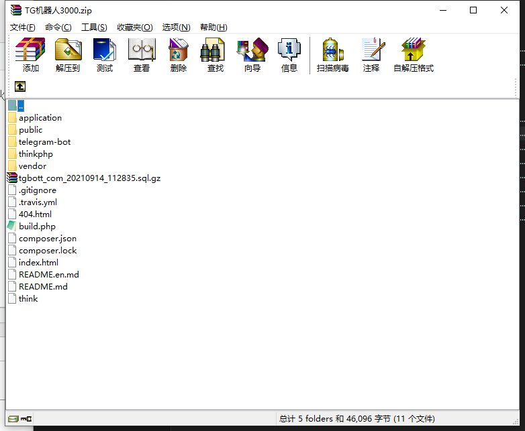The width and height of the screenshot is (525, 431).
Task: Select the application folder icon
Action: (12, 118)
